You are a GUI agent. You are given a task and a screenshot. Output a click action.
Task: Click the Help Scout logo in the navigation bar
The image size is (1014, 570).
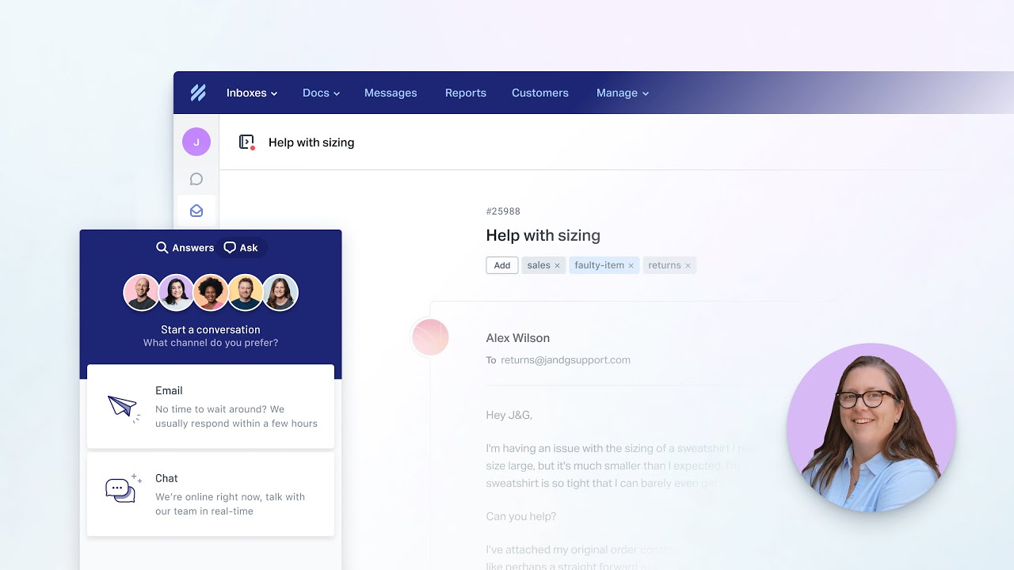click(197, 93)
